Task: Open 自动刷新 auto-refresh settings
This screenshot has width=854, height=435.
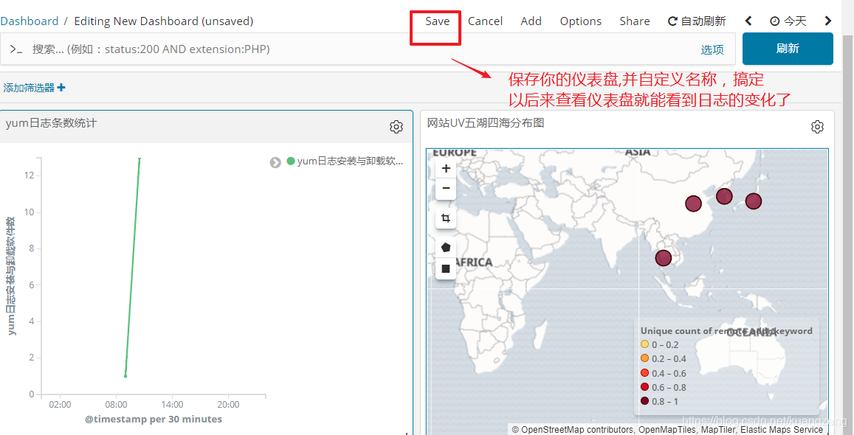Action: click(697, 21)
